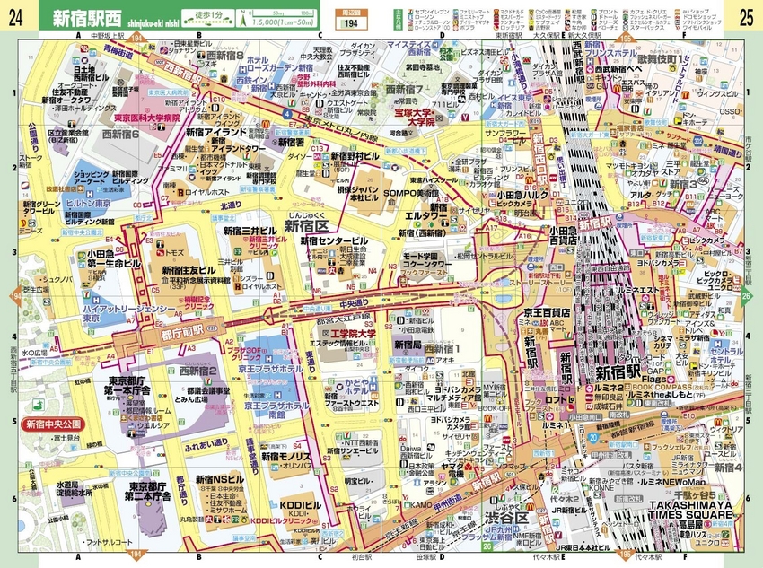Click the 宝塚大学・大学院 label
This screenshot has width=763, height=568.
[x=415, y=118]
